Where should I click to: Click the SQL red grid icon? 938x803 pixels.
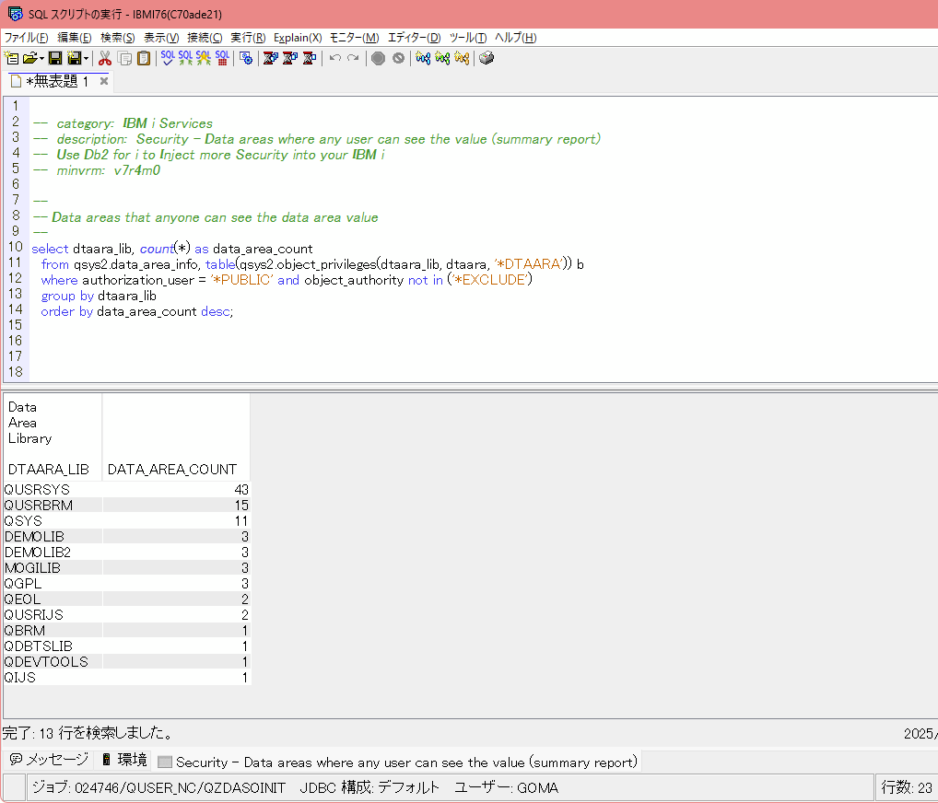click(222, 58)
